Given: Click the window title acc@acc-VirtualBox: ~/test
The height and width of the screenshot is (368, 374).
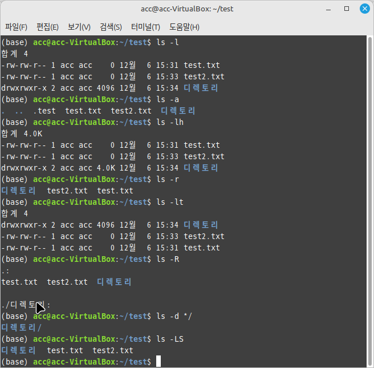Looking at the screenshot, I should tap(187, 9).
